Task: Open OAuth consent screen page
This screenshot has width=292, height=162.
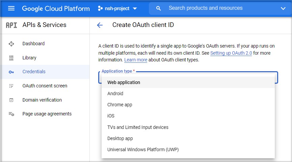Action: coord(45,86)
